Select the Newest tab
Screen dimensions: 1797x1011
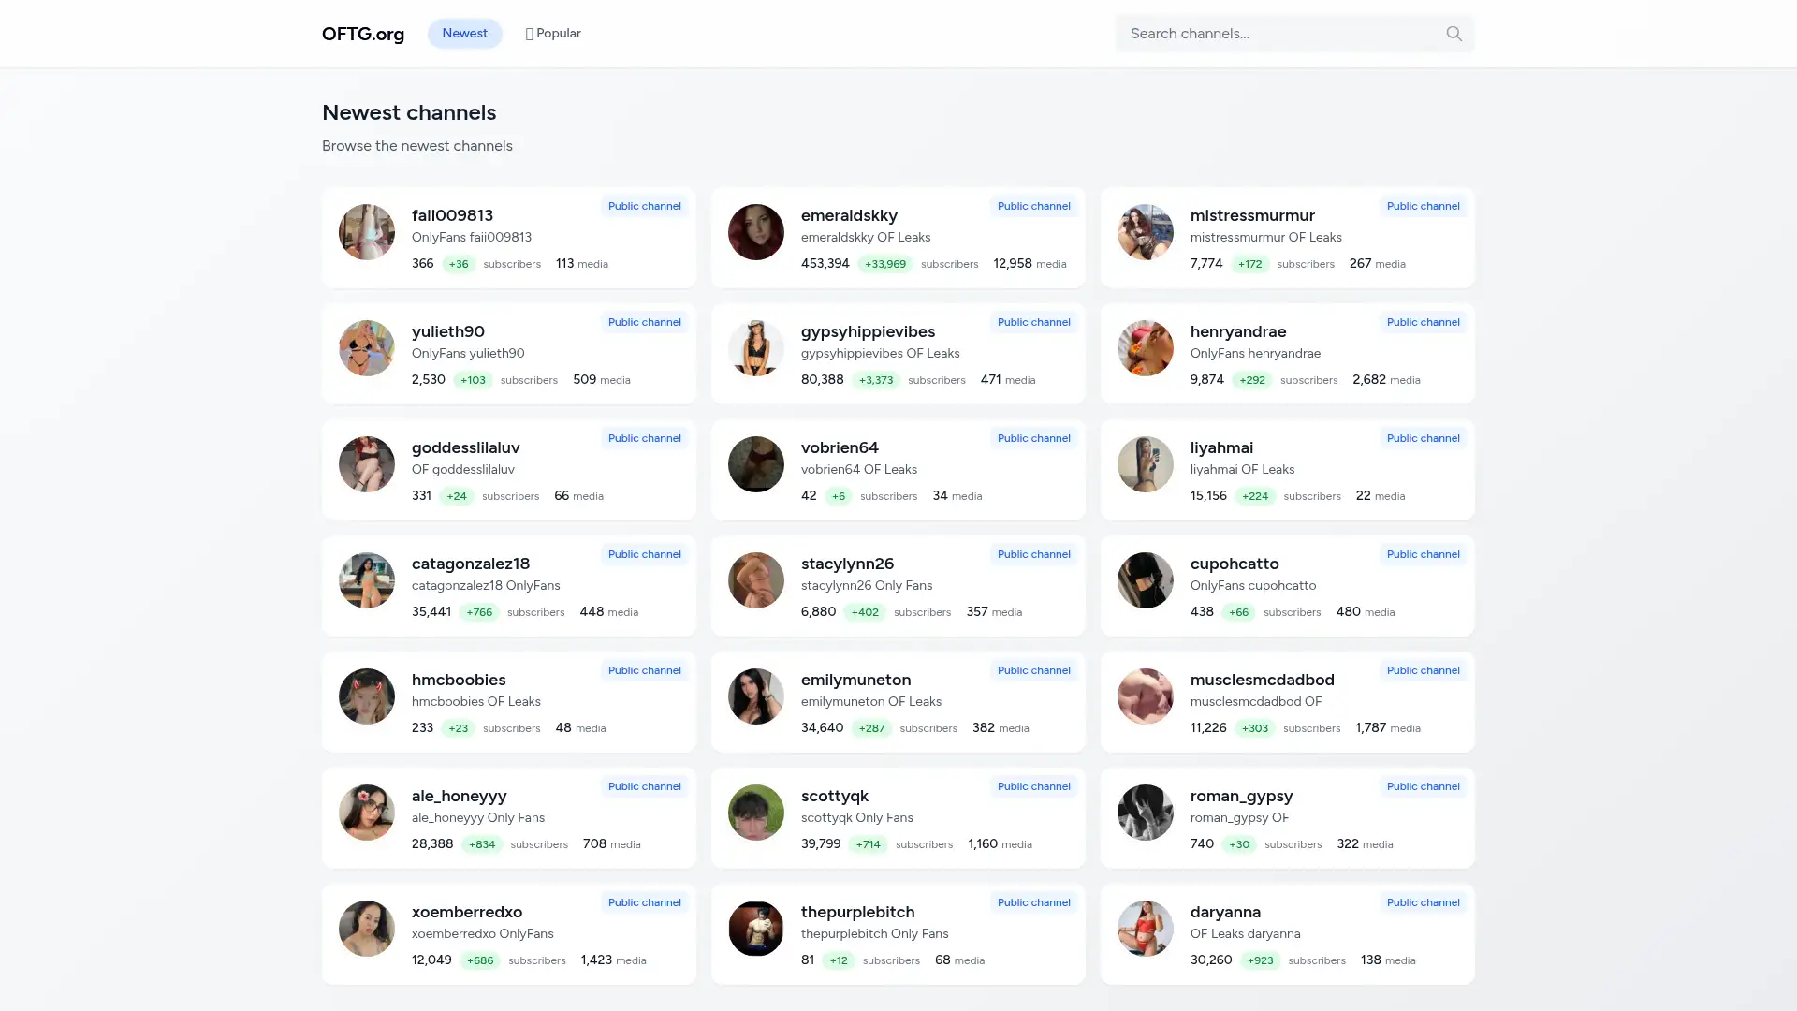point(464,34)
